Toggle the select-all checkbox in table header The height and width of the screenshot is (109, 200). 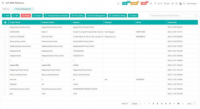[x=5, y=22]
